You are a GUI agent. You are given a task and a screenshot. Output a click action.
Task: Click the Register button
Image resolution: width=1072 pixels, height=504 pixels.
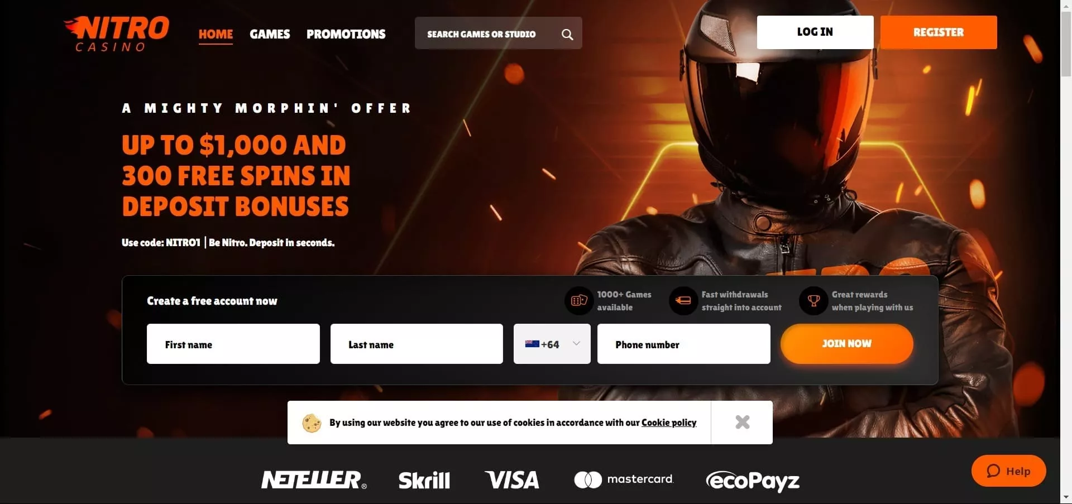click(x=939, y=32)
